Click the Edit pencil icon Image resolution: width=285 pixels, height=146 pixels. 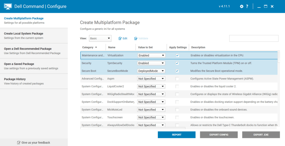(120, 39)
